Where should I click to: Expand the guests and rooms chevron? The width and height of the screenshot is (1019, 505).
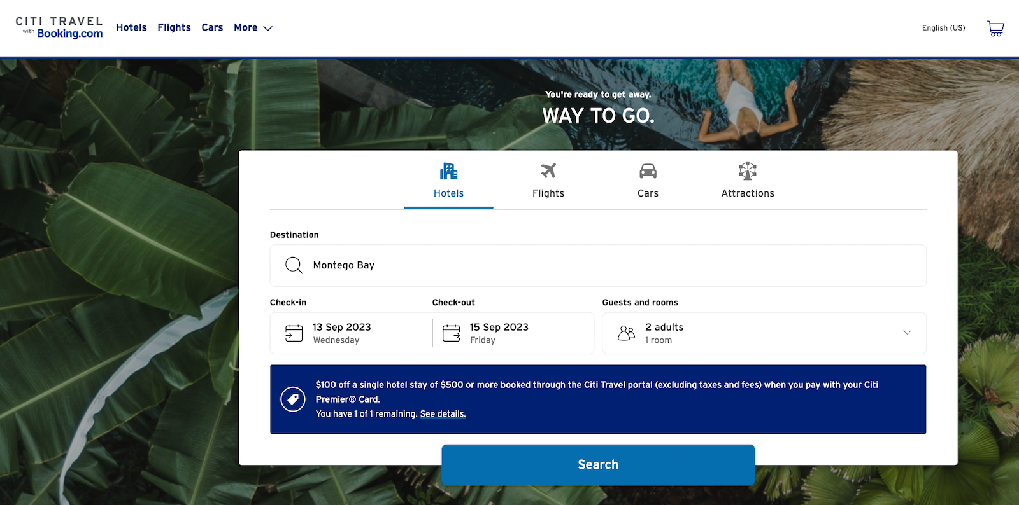[907, 333]
